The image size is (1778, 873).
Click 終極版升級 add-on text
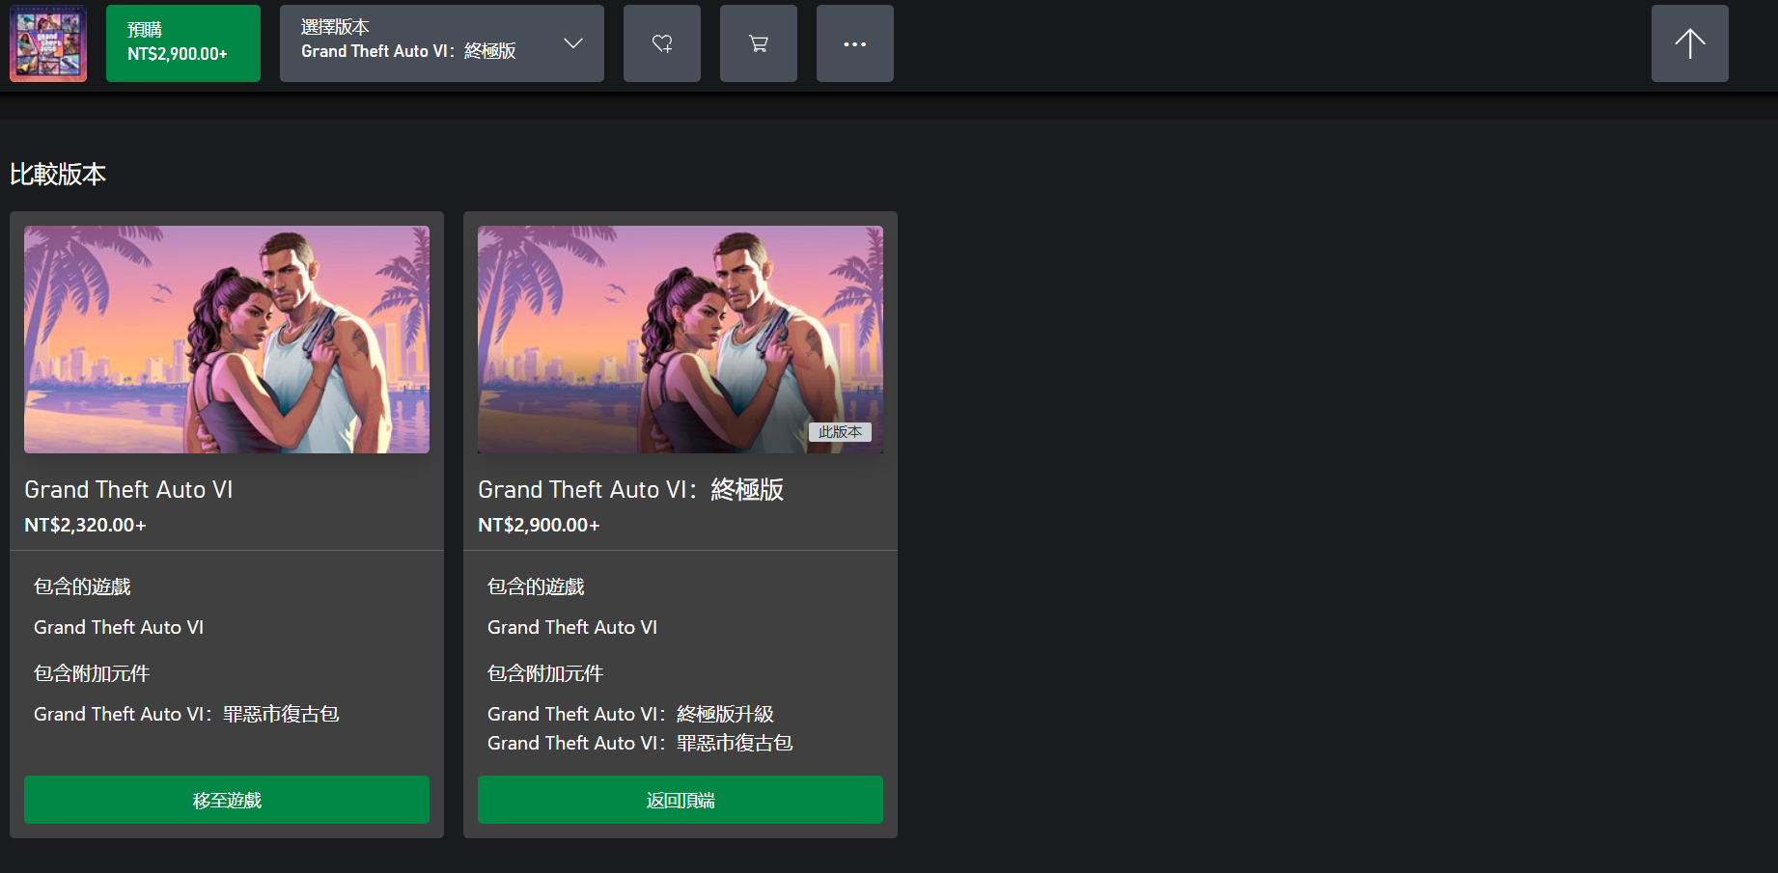[630, 714]
